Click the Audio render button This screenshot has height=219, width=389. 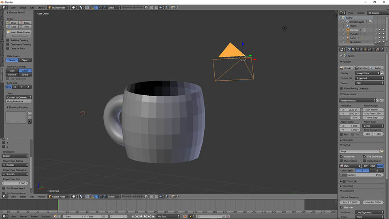coord(377,68)
